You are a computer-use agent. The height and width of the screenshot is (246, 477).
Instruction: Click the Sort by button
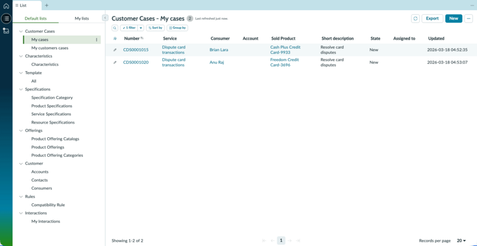click(x=155, y=28)
